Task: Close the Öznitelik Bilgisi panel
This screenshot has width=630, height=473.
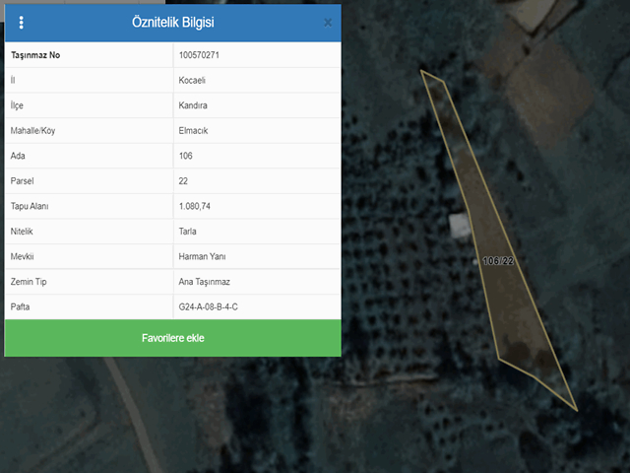Action: (x=328, y=23)
